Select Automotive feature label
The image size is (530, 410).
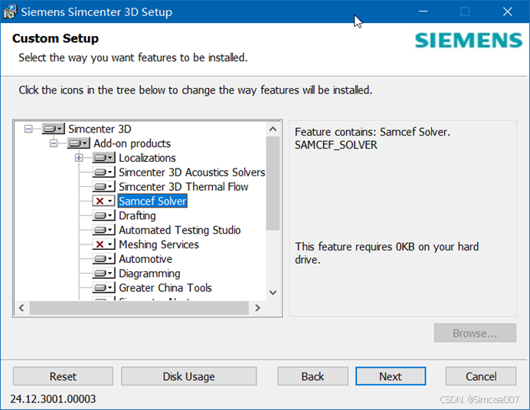(x=146, y=259)
